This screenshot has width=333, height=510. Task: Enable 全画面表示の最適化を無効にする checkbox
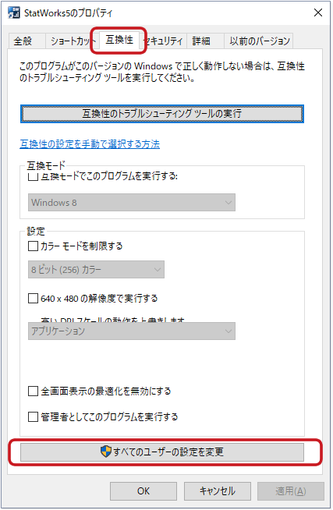(34, 391)
